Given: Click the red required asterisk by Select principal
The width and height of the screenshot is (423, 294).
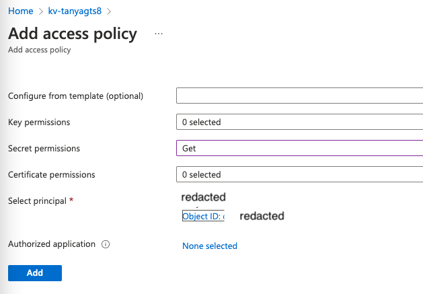Looking at the screenshot, I should [x=71, y=201].
